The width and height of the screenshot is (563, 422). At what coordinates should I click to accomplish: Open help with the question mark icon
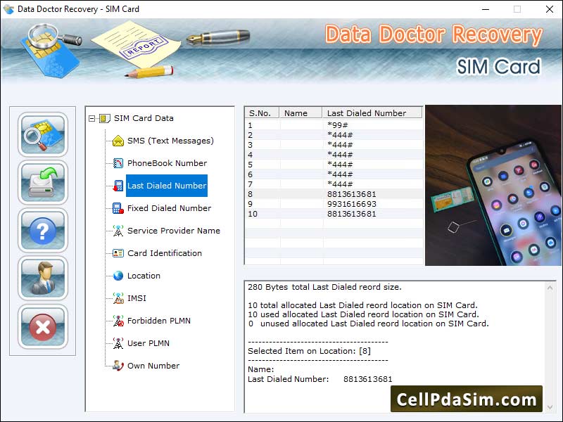click(43, 230)
